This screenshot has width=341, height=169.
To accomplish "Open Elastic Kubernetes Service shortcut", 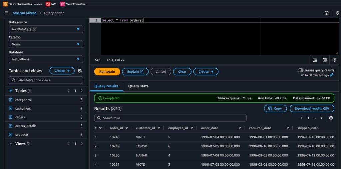I will pyautogui.click(x=22, y=4).
